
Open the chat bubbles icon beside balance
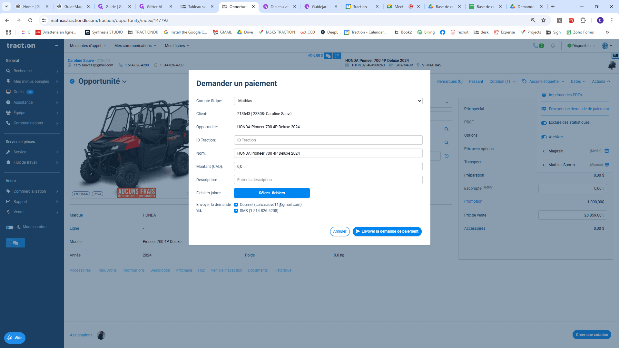[328, 56]
